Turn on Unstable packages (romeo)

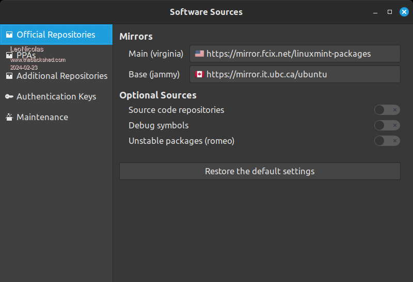point(387,141)
